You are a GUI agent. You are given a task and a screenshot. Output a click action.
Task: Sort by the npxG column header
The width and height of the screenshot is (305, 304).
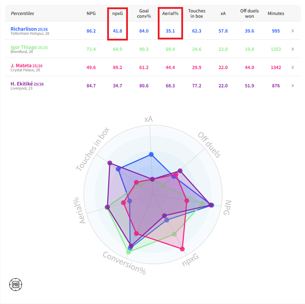117,13
